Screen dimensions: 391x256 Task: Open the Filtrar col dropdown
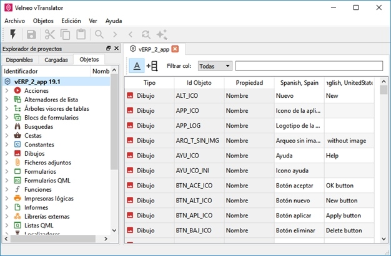(x=215, y=66)
